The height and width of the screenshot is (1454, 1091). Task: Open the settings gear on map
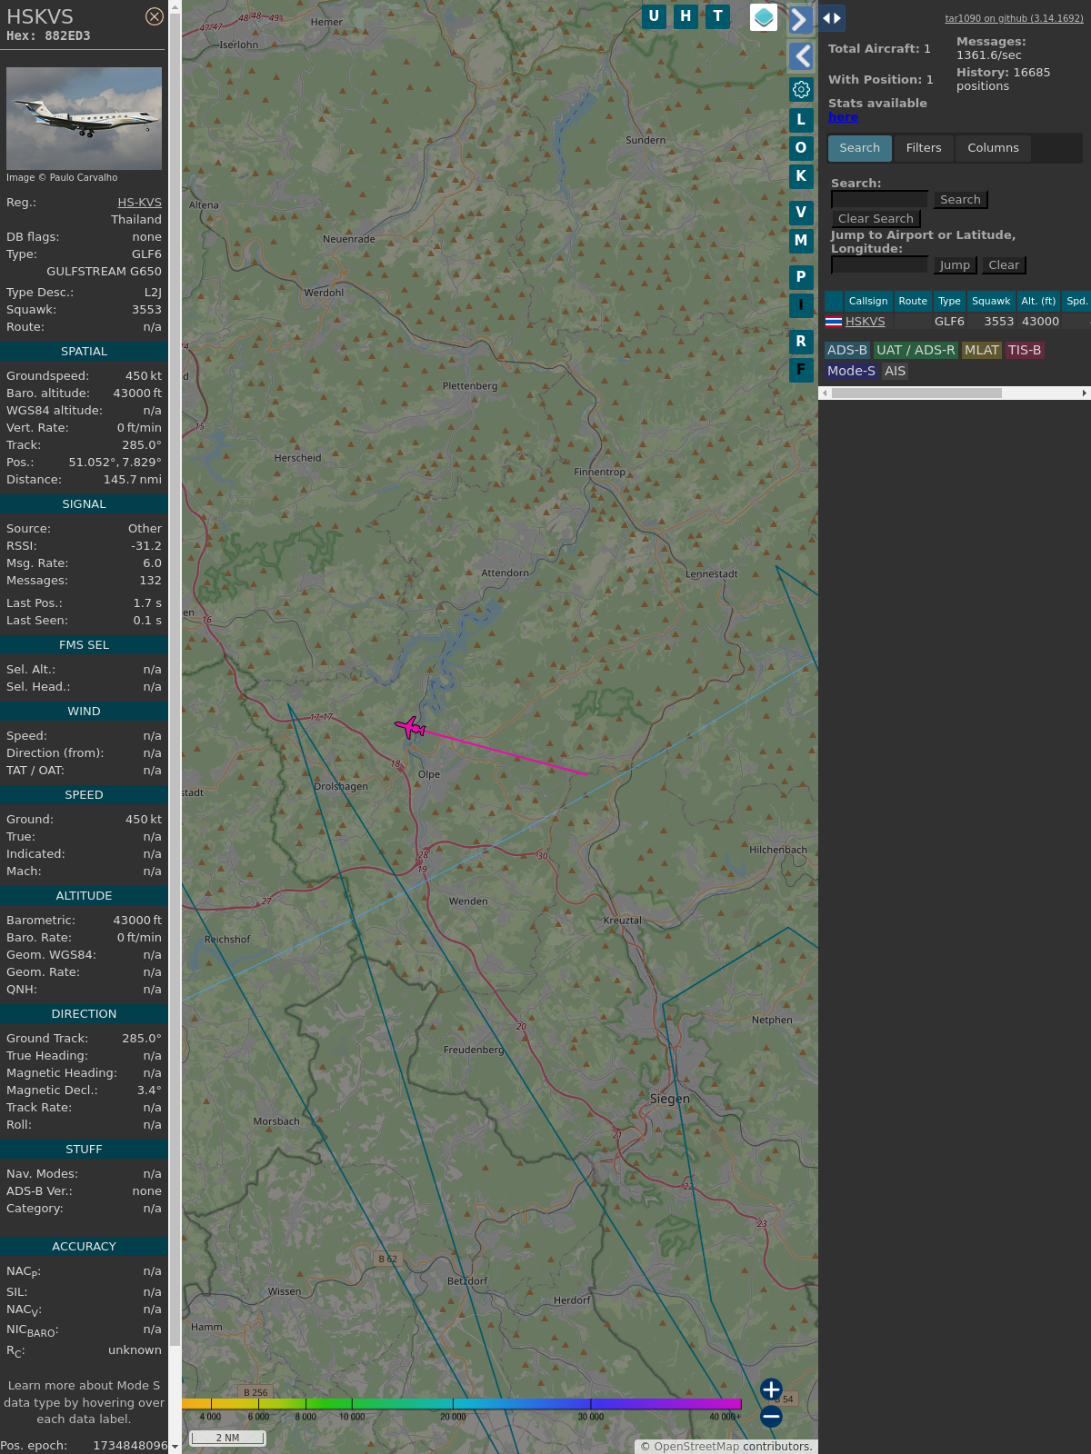point(801,89)
